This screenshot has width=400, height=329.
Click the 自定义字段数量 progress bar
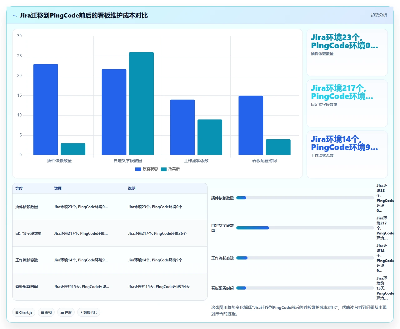305,228
